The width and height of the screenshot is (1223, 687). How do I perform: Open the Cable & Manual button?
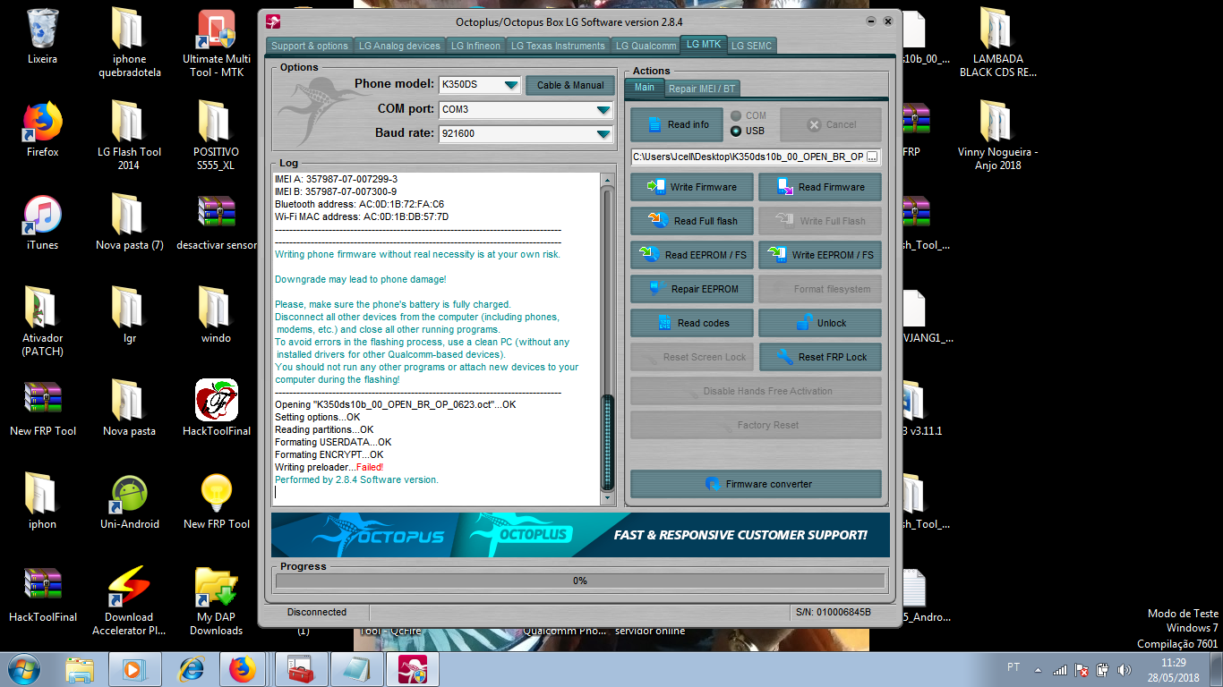click(570, 85)
